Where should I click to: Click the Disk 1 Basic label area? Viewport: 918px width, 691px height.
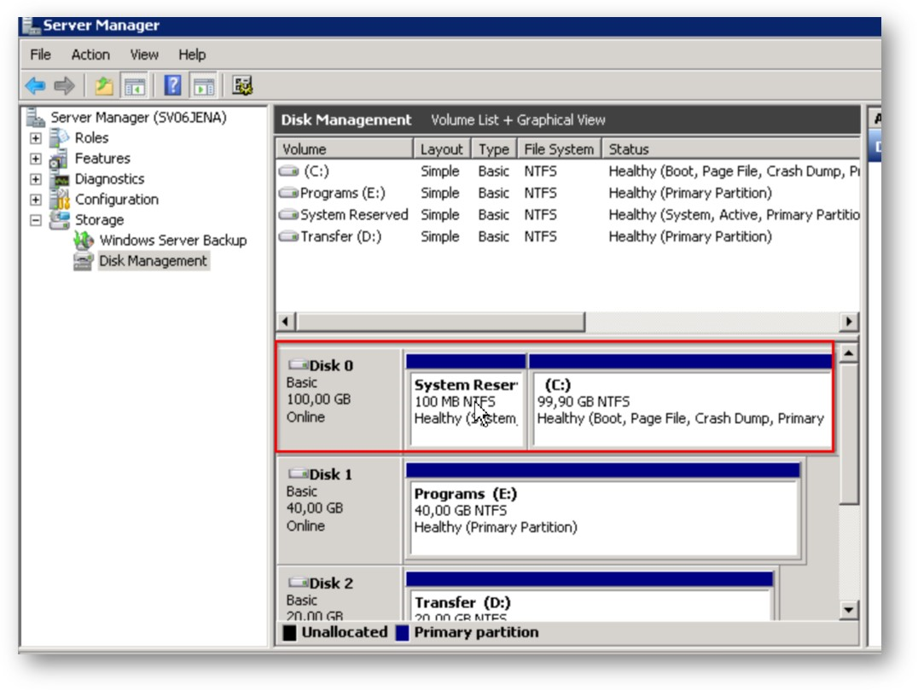pos(339,509)
